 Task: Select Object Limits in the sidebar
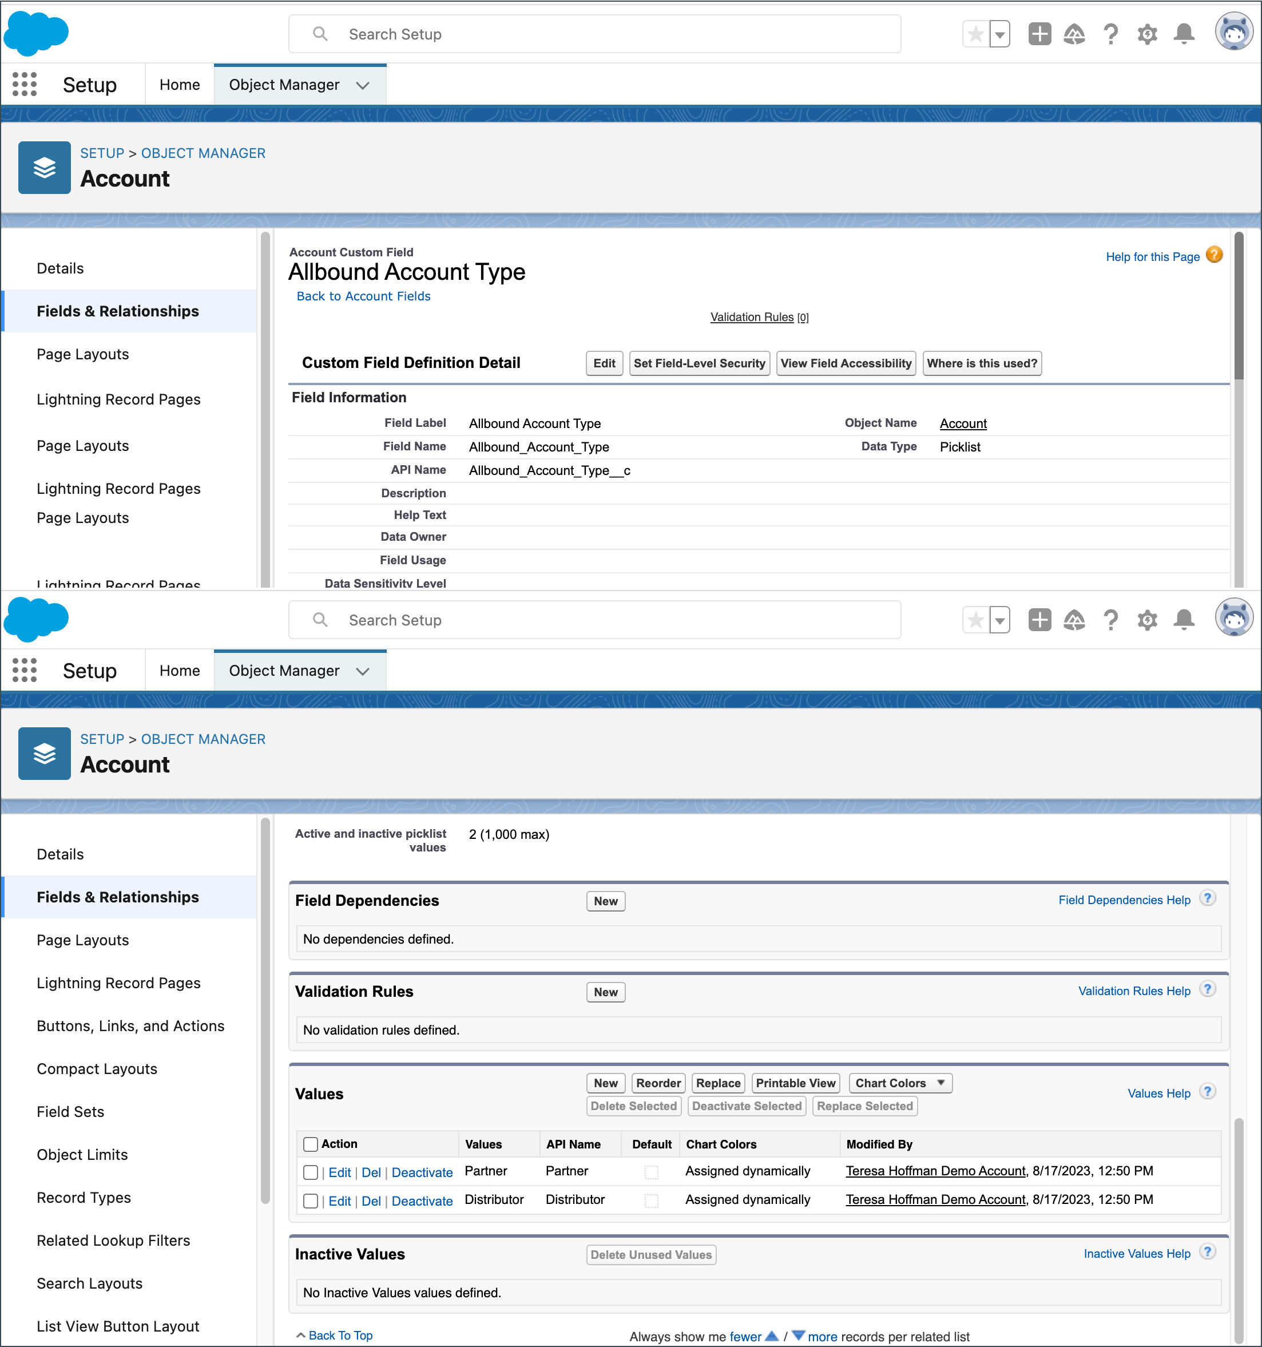pos(82,1155)
